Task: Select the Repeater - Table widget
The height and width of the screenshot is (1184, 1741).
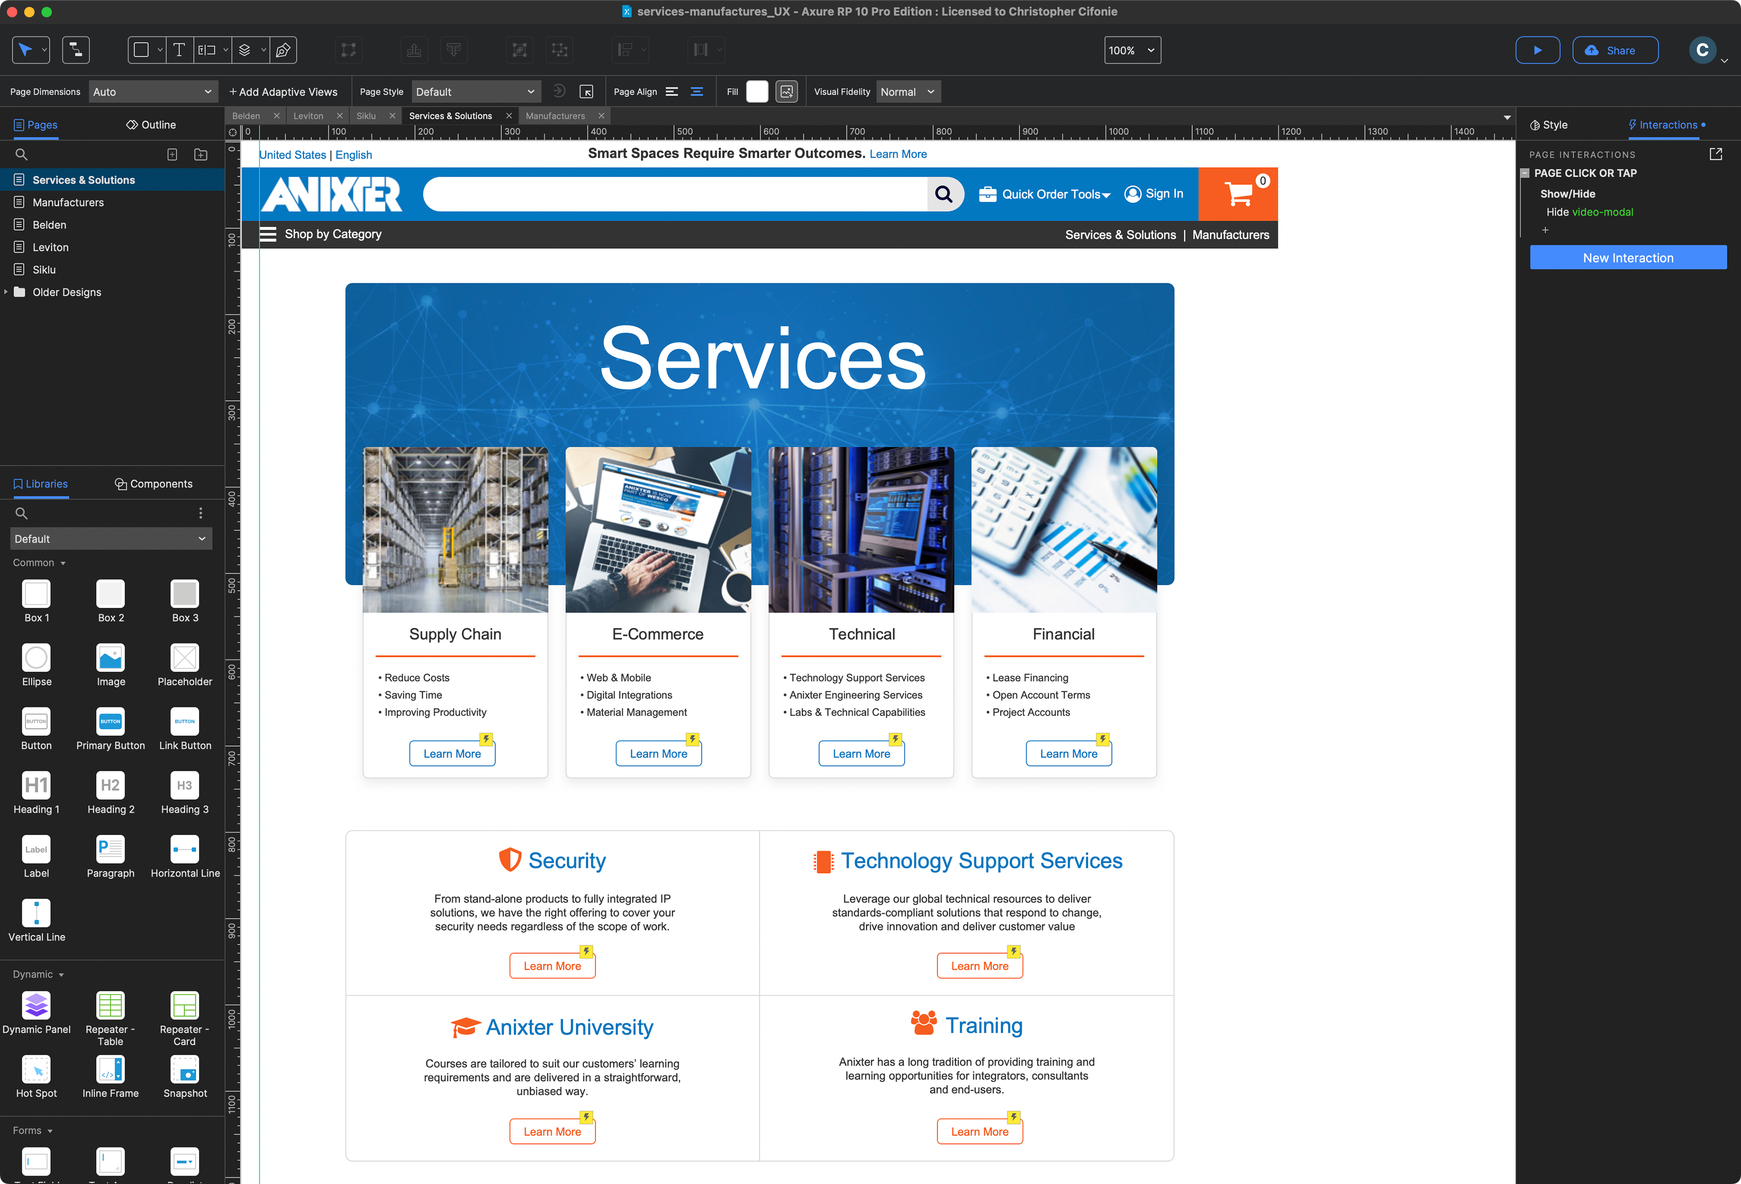Action: click(110, 1019)
